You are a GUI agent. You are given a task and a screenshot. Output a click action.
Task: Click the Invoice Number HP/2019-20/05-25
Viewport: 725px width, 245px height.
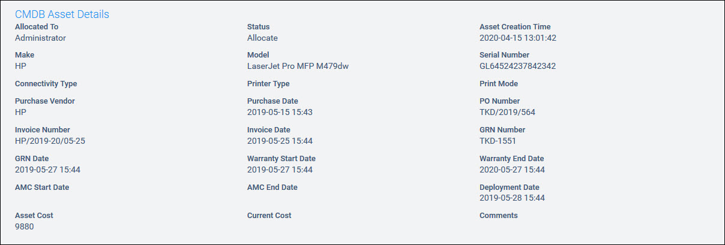point(54,141)
